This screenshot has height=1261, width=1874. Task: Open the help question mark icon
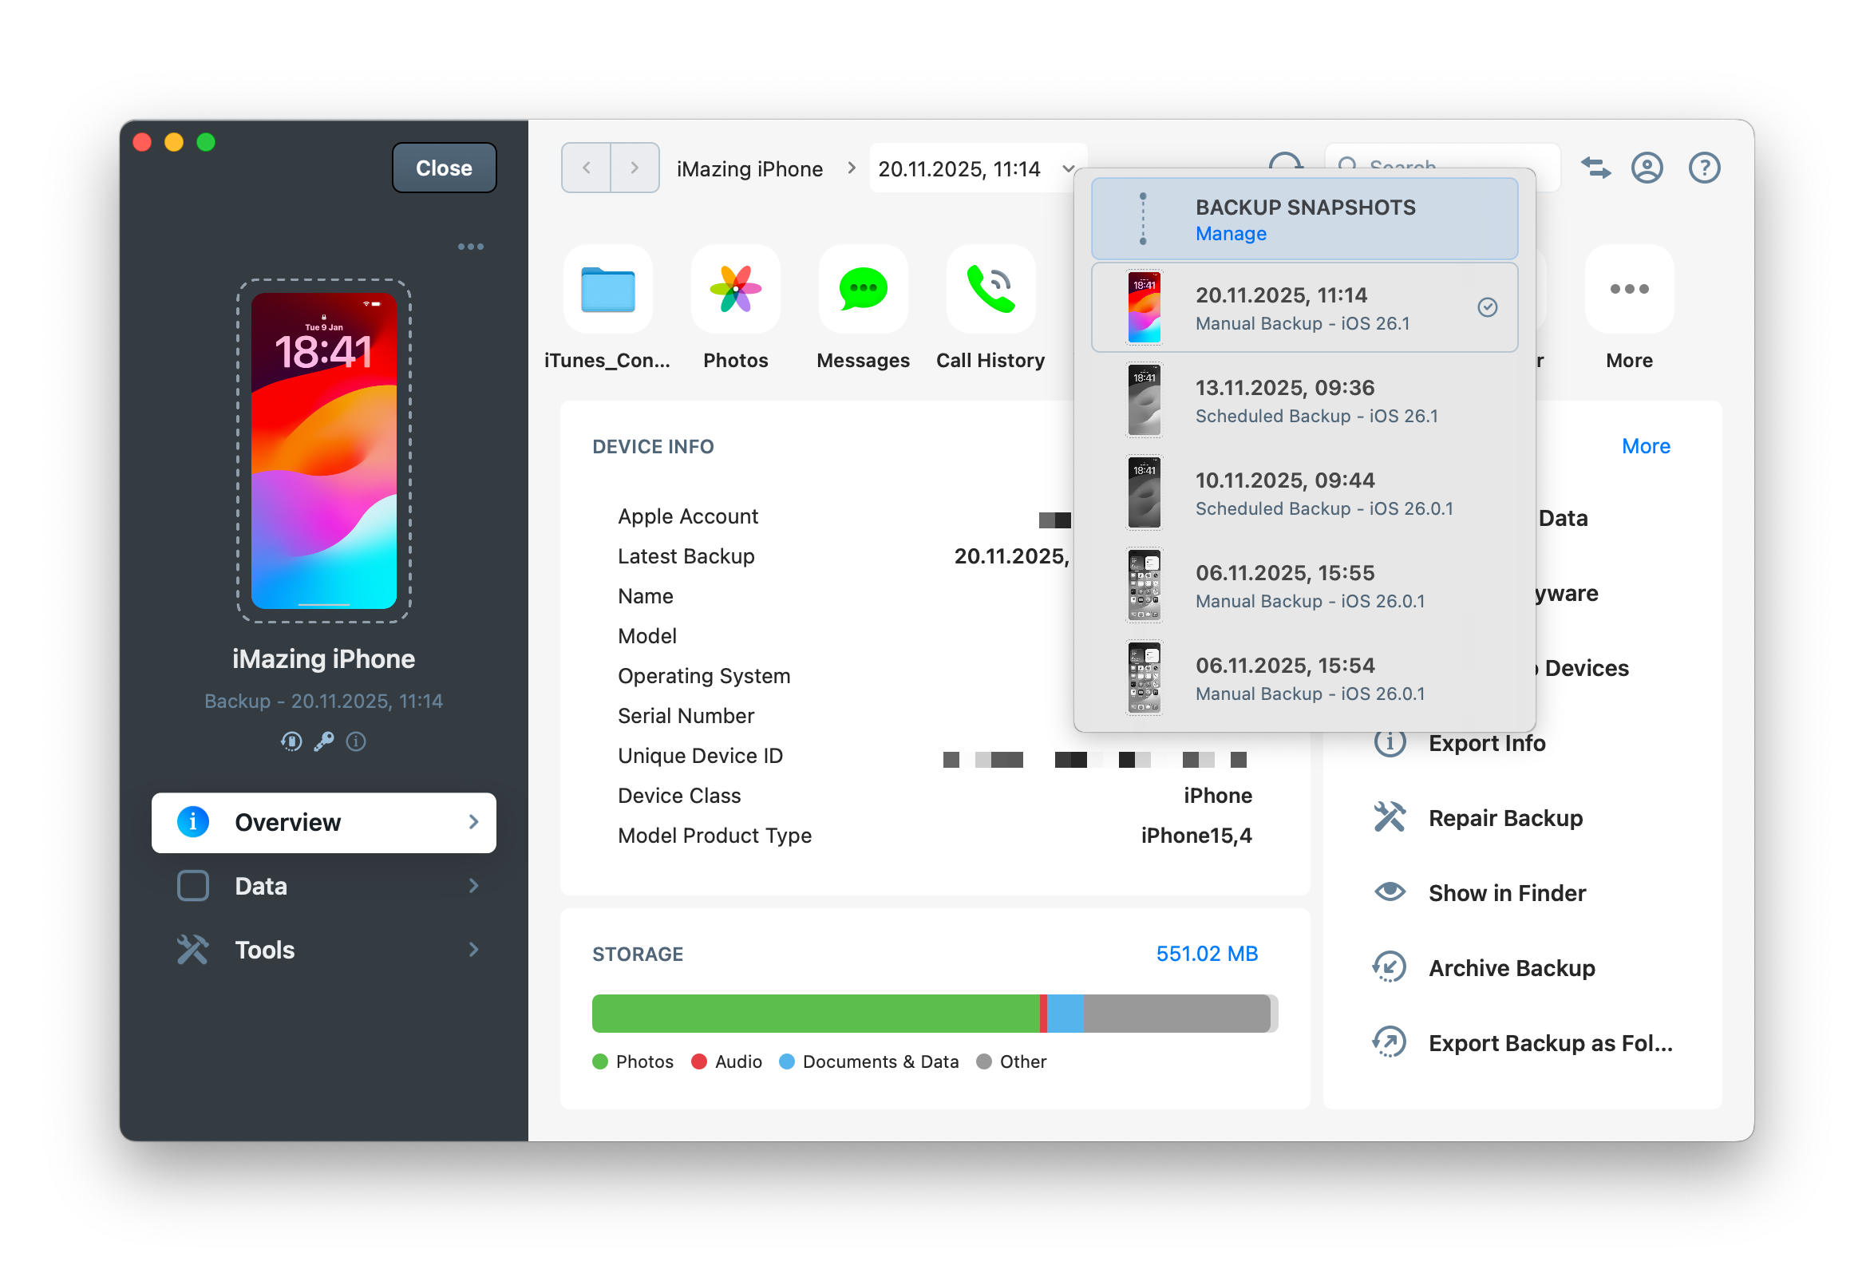click(1703, 168)
